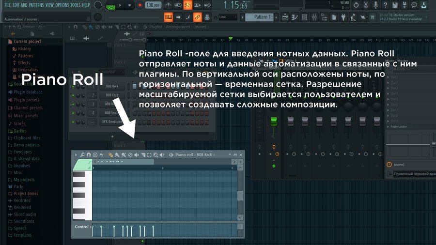Open help with question mark icon

tap(385, 5)
